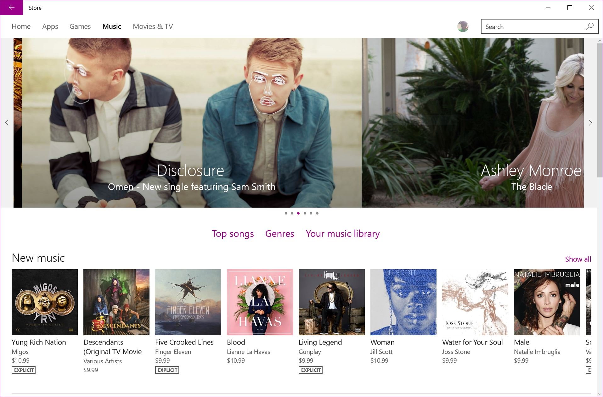The image size is (603, 397).
Task: Go to next carousel slide arrow
Action: 590,123
